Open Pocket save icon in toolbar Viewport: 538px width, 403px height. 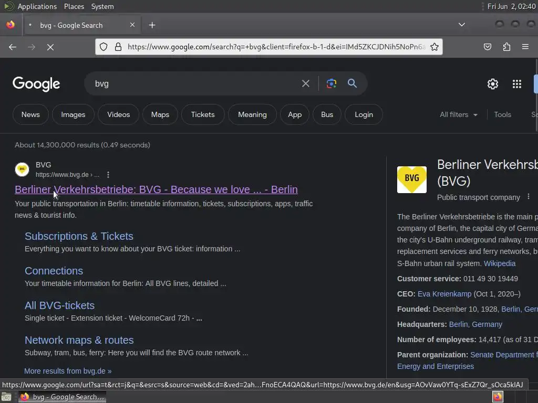(x=488, y=47)
